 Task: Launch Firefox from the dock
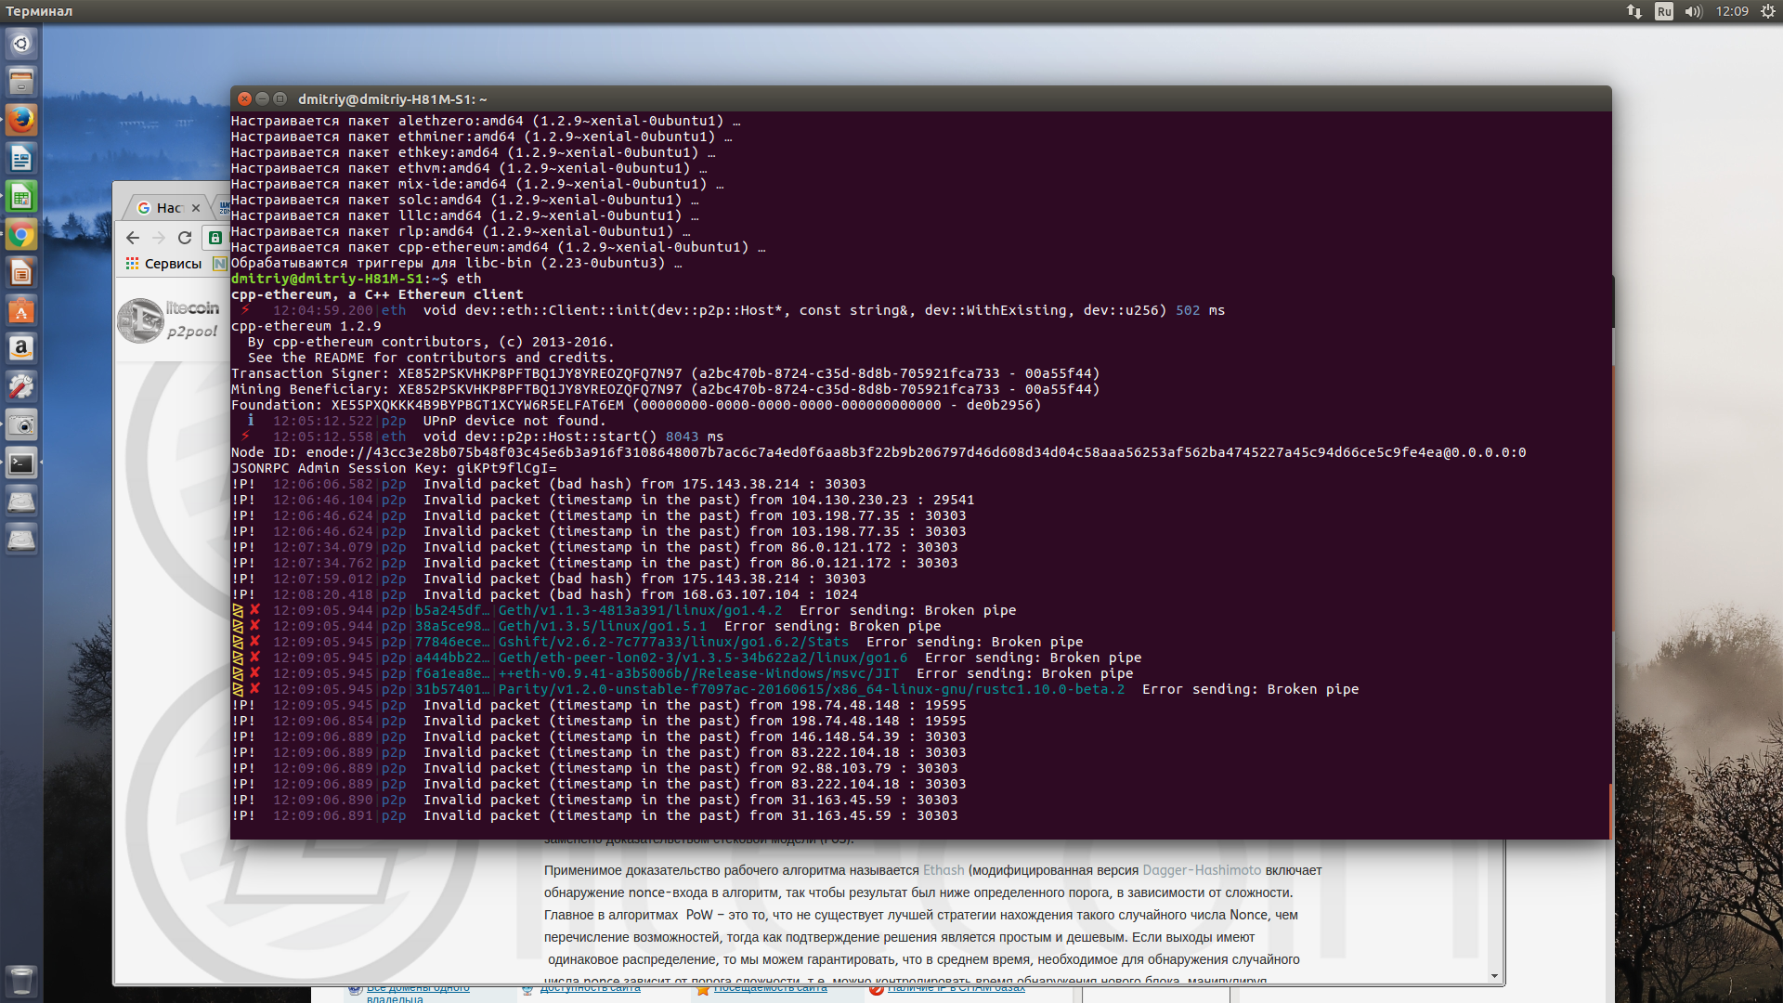tap(21, 120)
